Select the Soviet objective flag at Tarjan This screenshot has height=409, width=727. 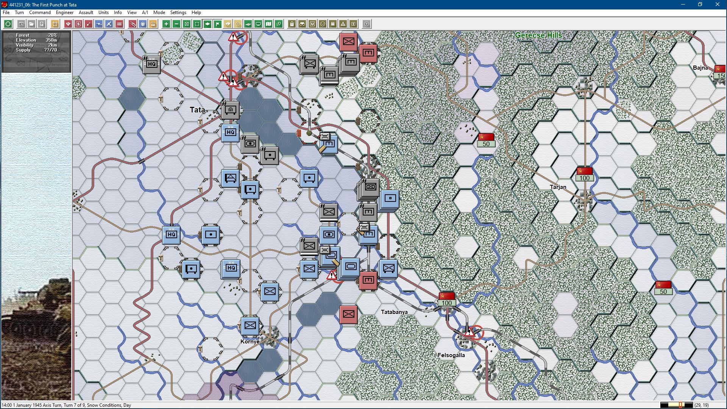pos(585,175)
